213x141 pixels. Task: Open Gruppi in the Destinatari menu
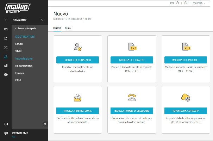[x=20, y=73]
